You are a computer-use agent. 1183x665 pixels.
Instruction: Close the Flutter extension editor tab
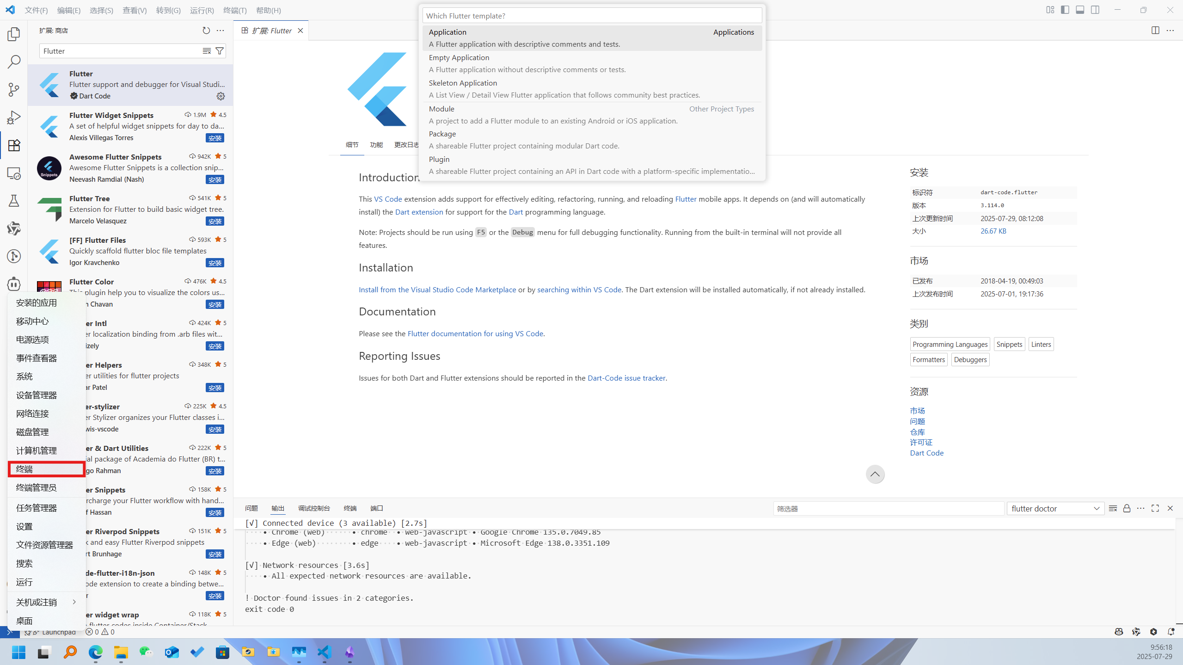click(x=300, y=31)
